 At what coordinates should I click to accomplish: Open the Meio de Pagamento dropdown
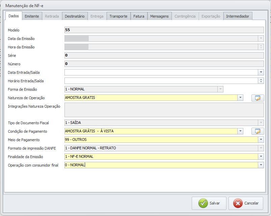(261, 139)
